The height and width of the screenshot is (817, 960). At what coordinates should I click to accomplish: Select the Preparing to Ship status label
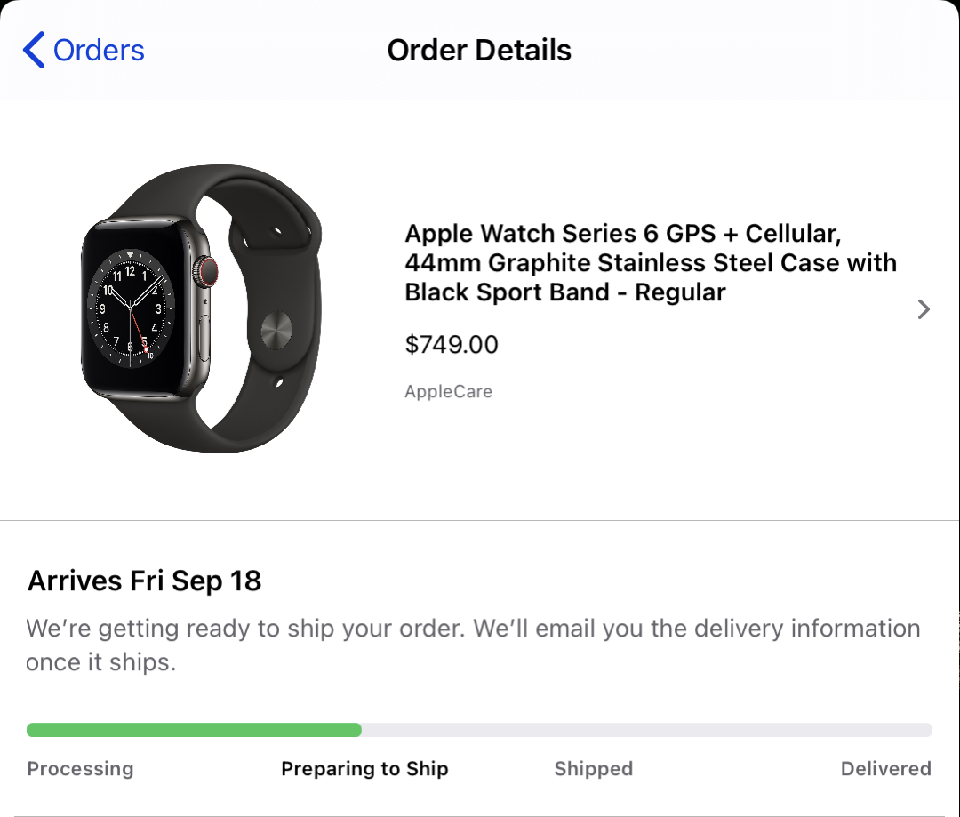pyautogui.click(x=365, y=769)
